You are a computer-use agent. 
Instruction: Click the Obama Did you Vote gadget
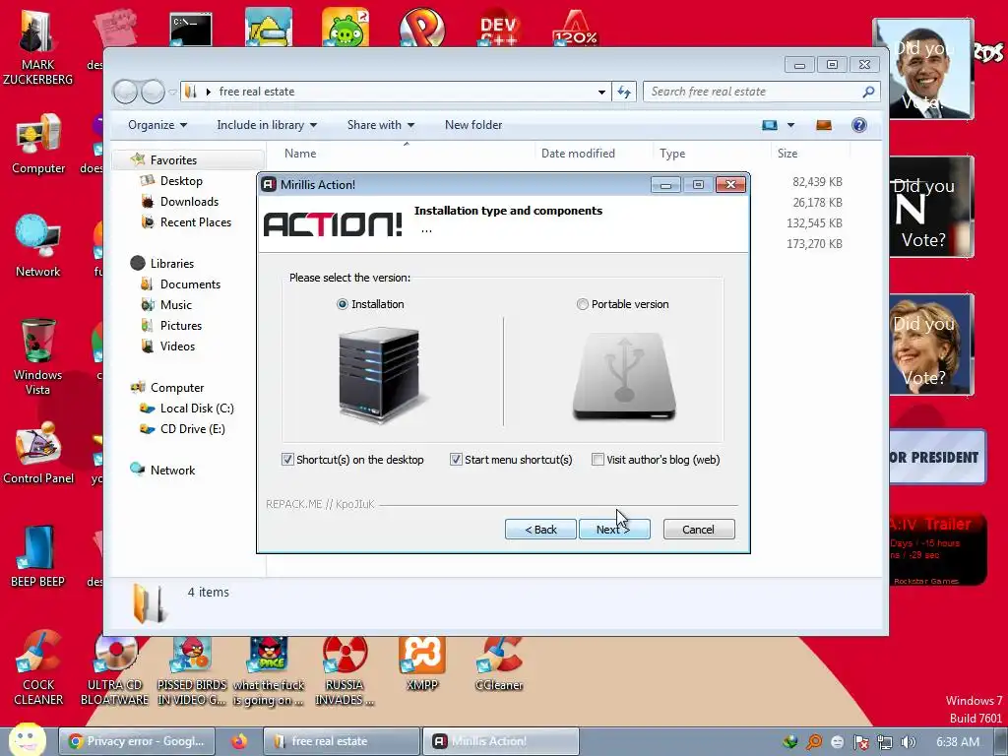(923, 69)
